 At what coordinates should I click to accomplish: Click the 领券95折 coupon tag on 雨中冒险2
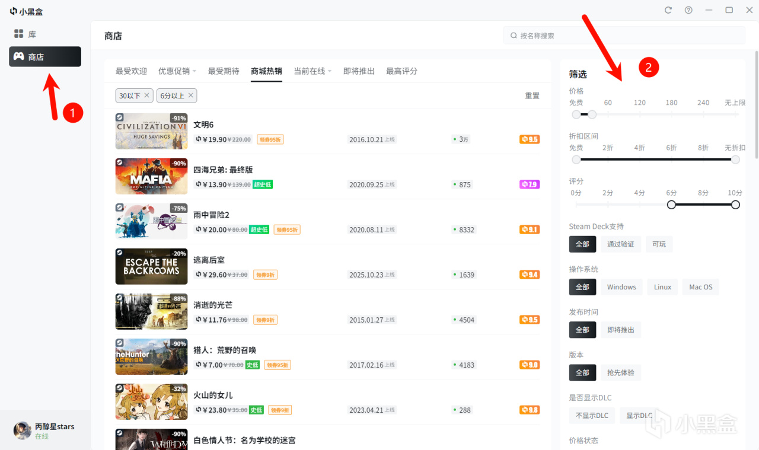click(x=287, y=229)
